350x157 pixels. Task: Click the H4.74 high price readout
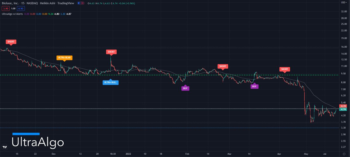coord(99,3)
